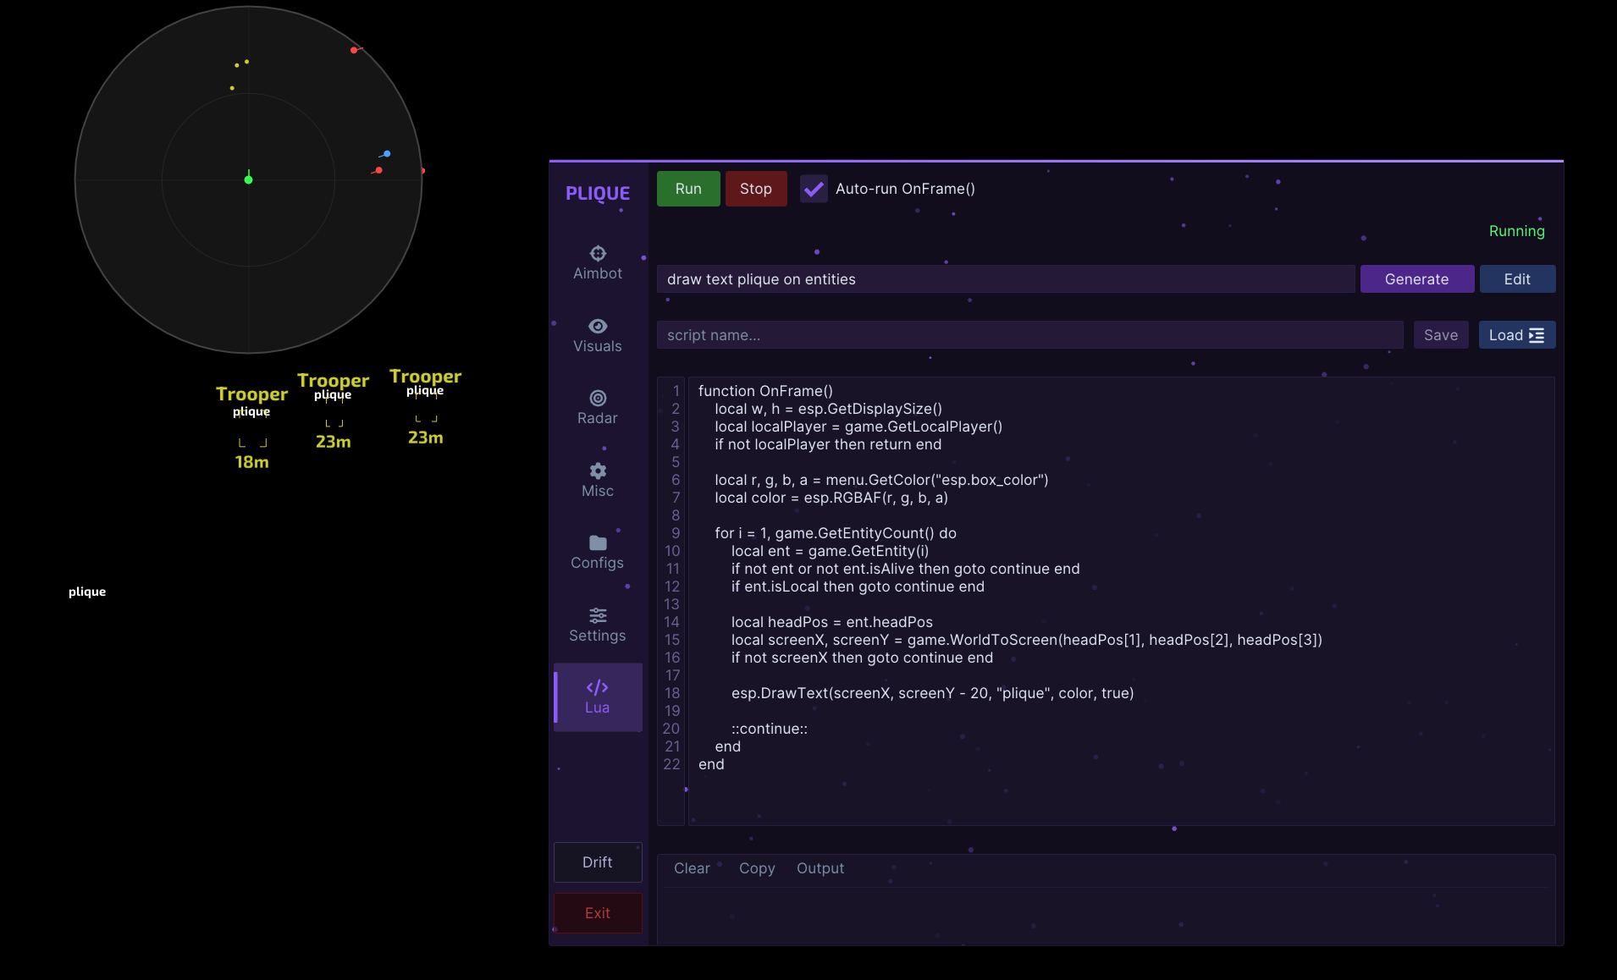Viewport: 1617px width, 980px height.
Task: Stop the running script
Action: (x=756, y=189)
